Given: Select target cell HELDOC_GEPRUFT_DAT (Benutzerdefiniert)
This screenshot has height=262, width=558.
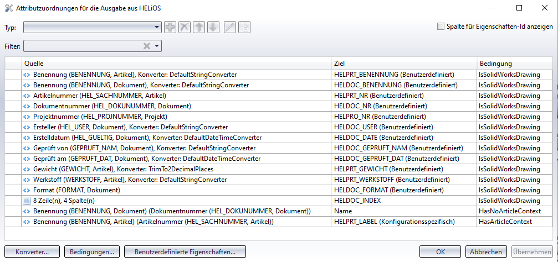Looking at the screenshot, I should (405, 159).
